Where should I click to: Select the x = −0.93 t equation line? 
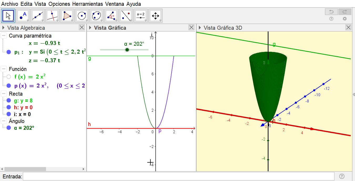point(44,43)
